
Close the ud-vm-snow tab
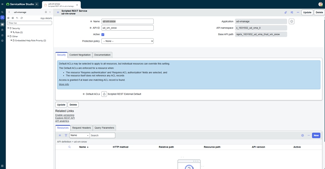77,5
